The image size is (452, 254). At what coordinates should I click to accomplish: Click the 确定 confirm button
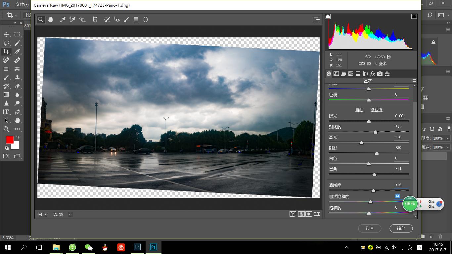coord(401,228)
